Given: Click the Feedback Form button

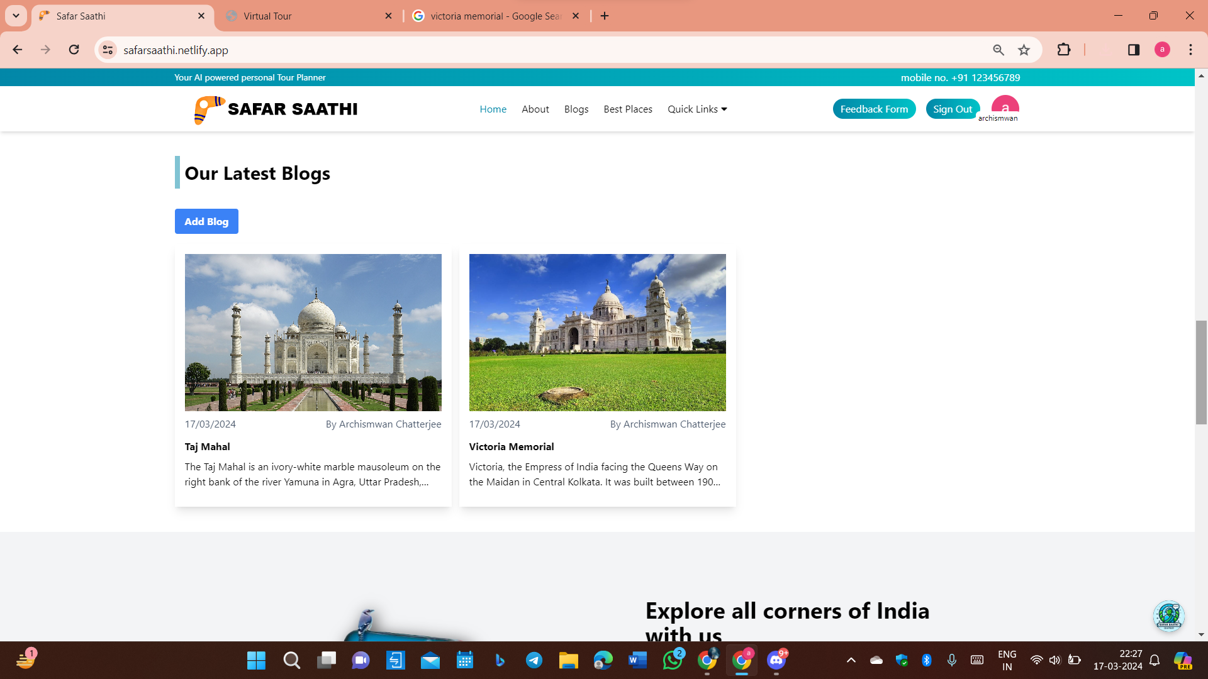Looking at the screenshot, I should [874, 109].
